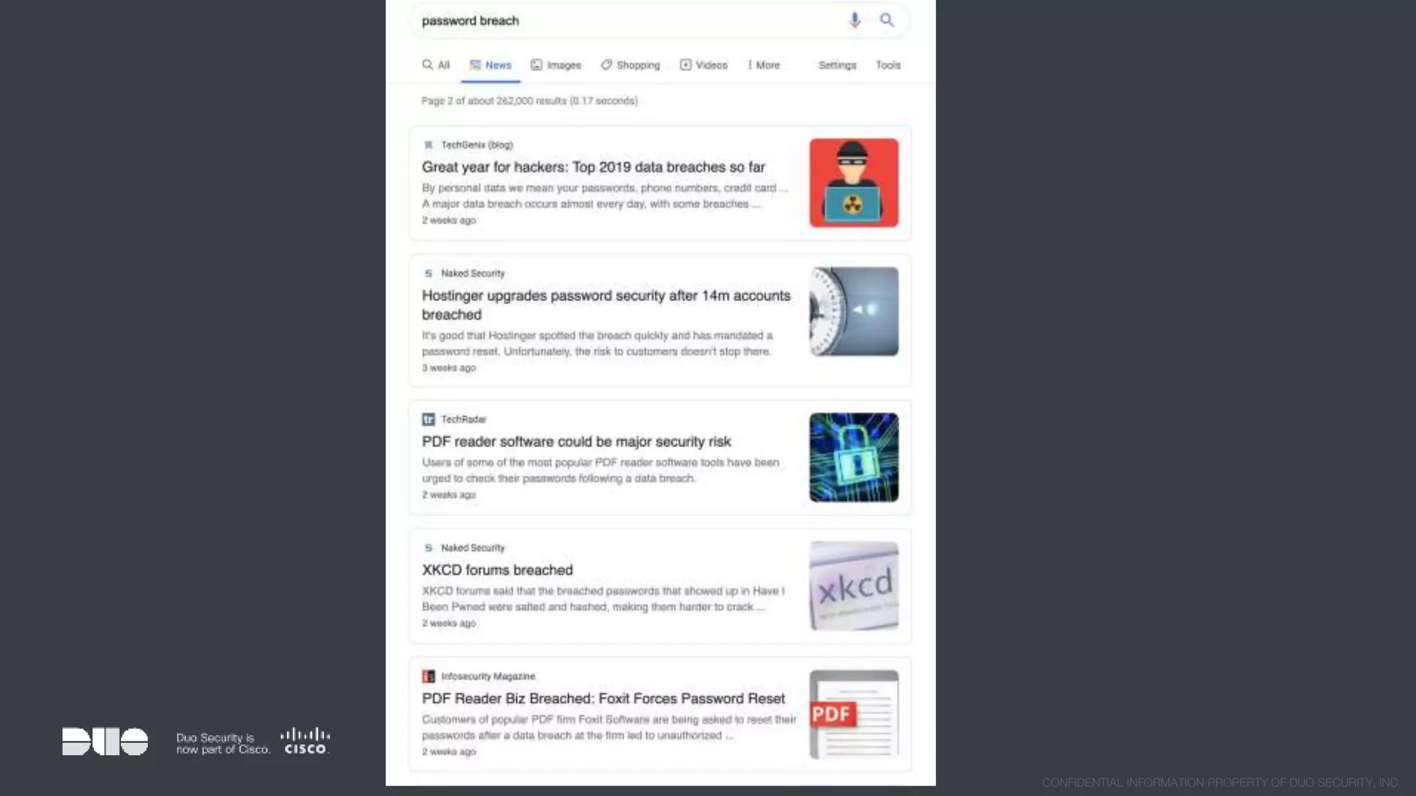The image size is (1416, 796).
Task: Click the Duo logo
Action: click(105, 741)
